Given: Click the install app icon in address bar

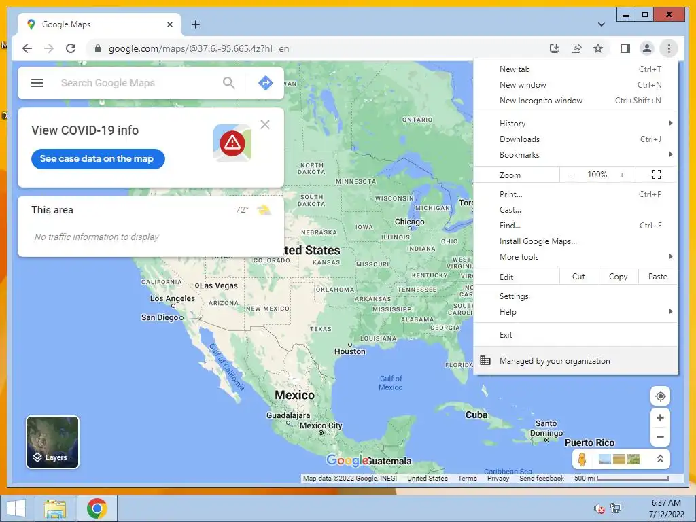Looking at the screenshot, I should (x=555, y=48).
